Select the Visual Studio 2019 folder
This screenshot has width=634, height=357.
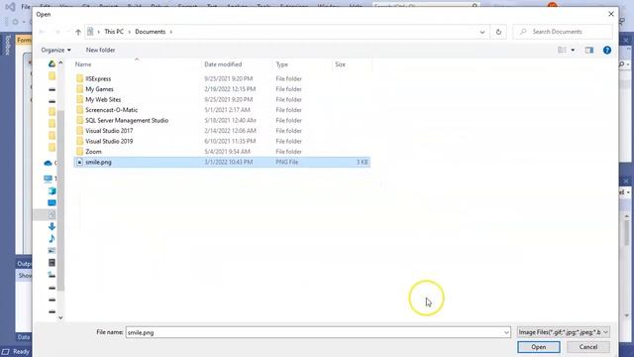pos(109,141)
